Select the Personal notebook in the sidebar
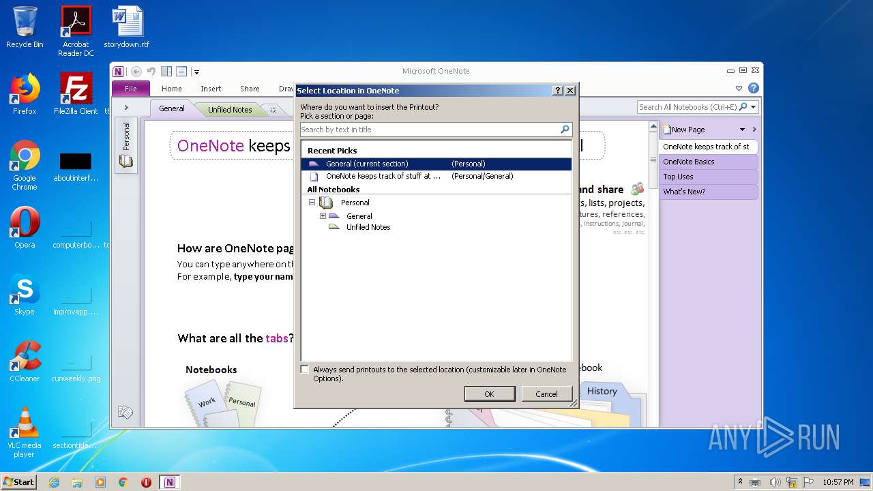The height and width of the screenshot is (491, 873). pyautogui.click(x=126, y=145)
